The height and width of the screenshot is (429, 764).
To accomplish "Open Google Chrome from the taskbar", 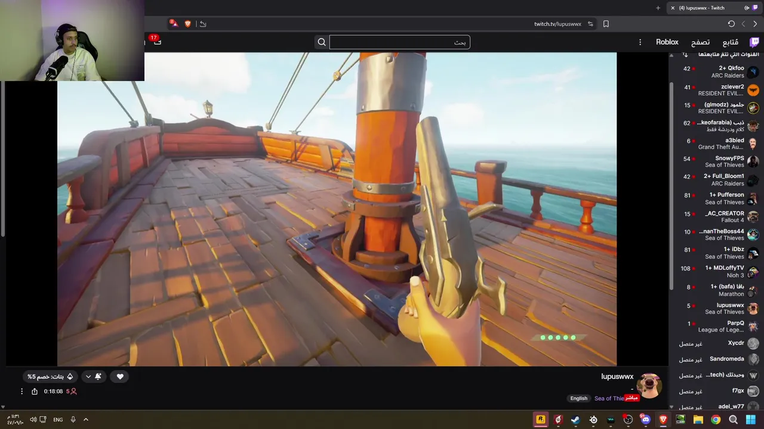I will [716, 419].
